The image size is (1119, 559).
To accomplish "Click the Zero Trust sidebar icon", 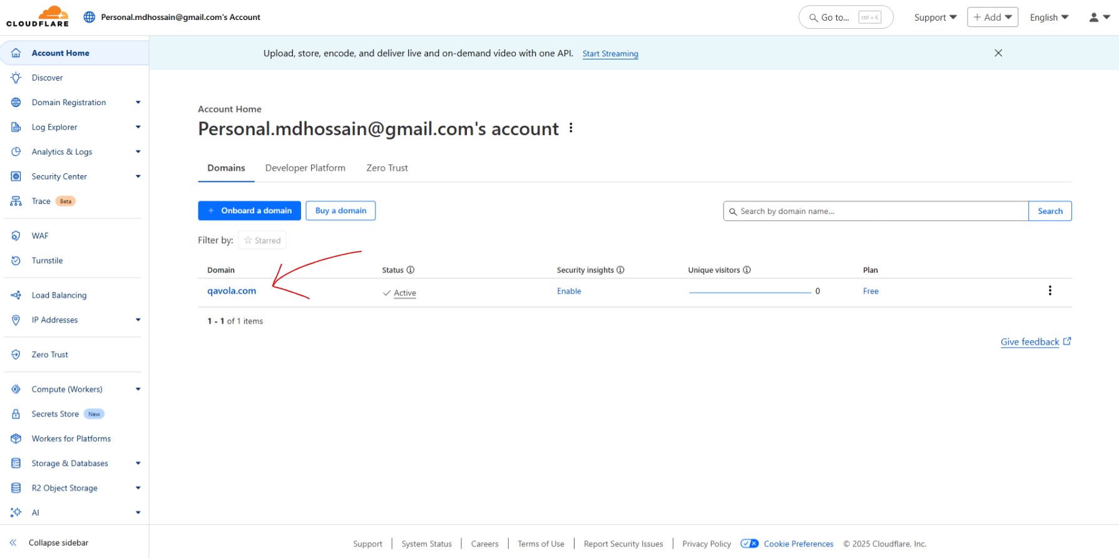I will click(16, 355).
